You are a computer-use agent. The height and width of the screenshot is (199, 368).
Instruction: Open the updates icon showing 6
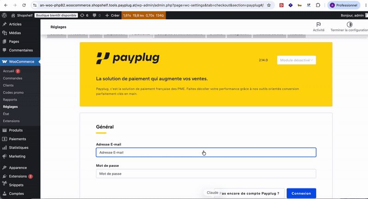click(x=84, y=15)
